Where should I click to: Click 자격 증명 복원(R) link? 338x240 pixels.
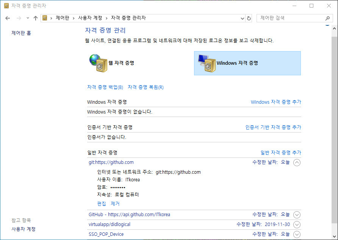pos(146,87)
